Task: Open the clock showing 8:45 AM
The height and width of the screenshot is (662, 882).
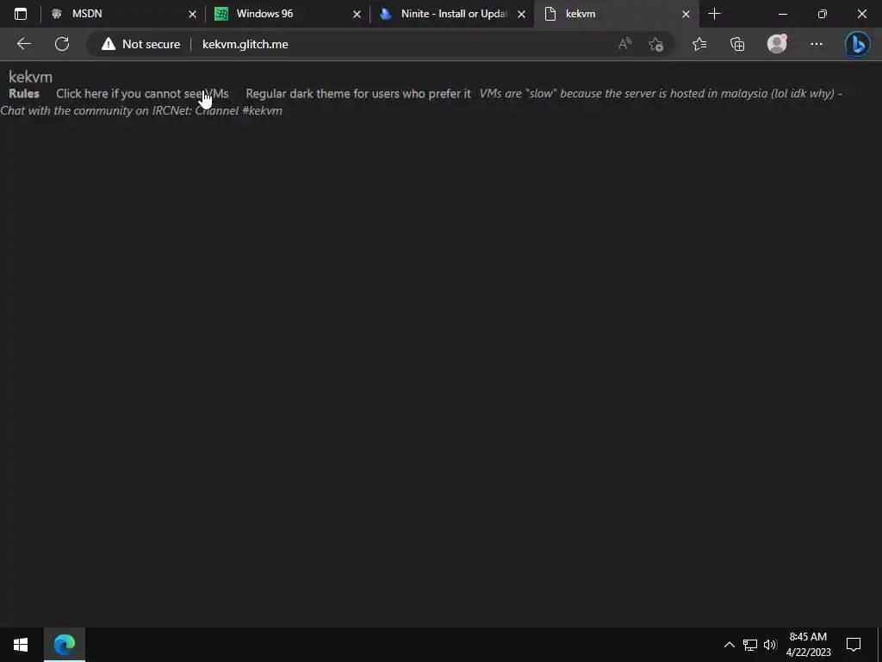Action: pyautogui.click(x=808, y=645)
